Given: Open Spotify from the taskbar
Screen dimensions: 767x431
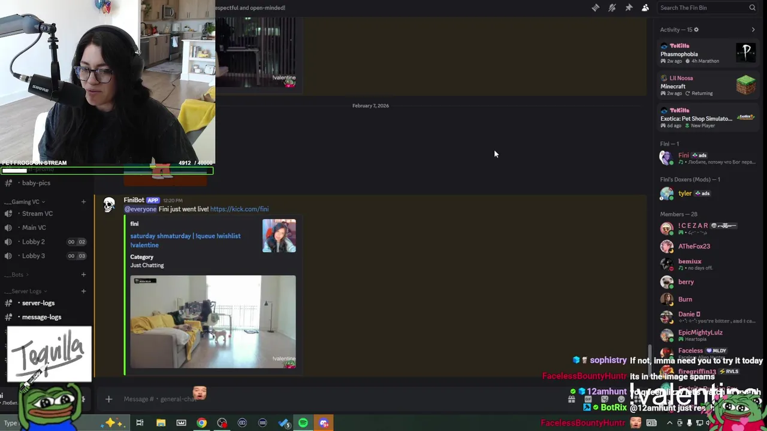Looking at the screenshot, I should point(303,423).
